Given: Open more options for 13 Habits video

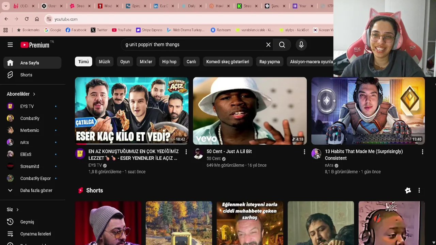Looking at the screenshot, I should [422, 152].
